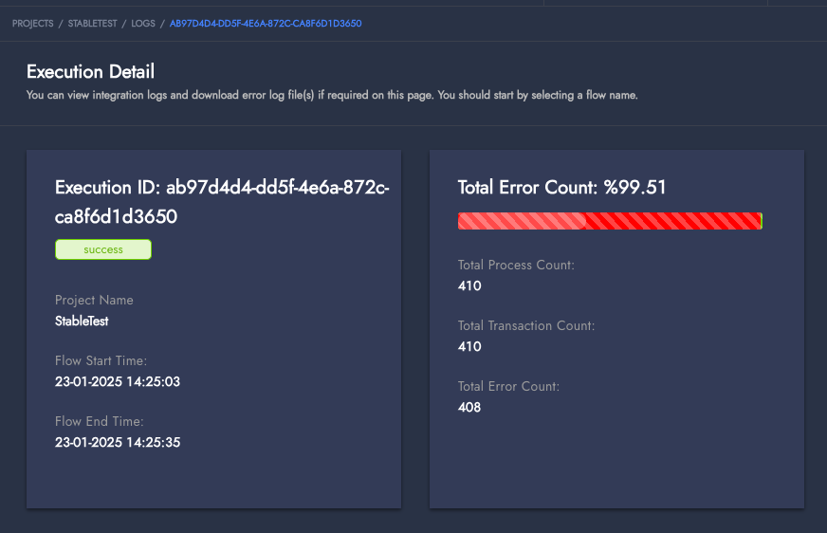
Task: Open the LOGS breadcrumb link
Action: coord(143,23)
